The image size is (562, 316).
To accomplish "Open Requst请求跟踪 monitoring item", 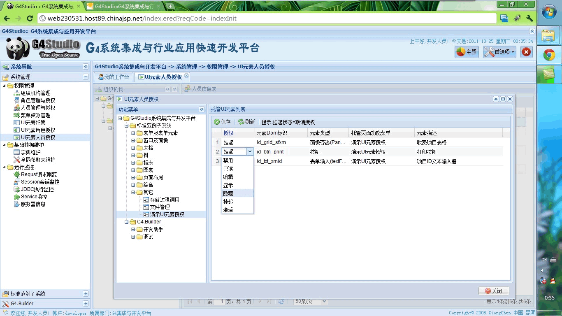I will [x=39, y=174].
